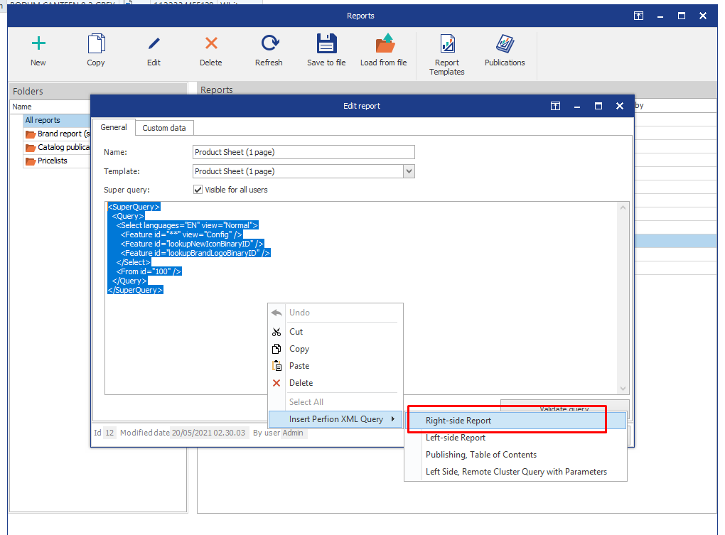Click the Name input field
Viewport: 725px width, 535px height.
tap(304, 152)
